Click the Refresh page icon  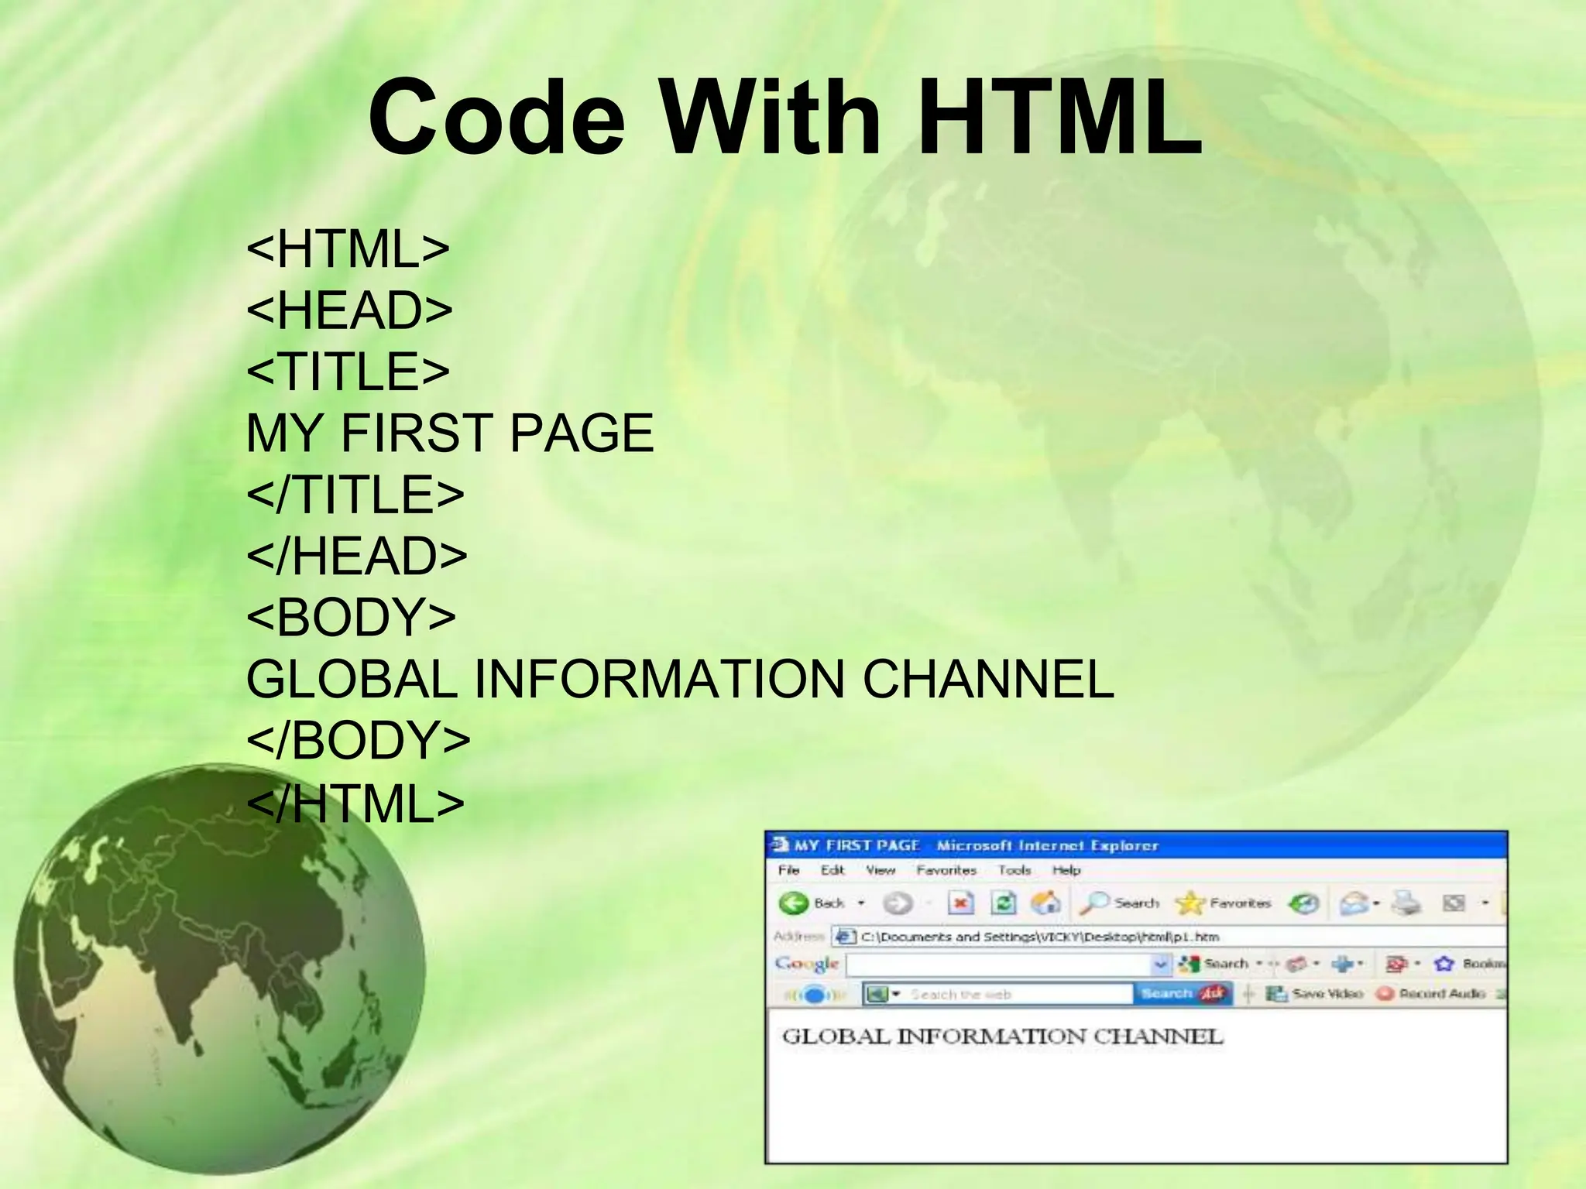point(1004,903)
